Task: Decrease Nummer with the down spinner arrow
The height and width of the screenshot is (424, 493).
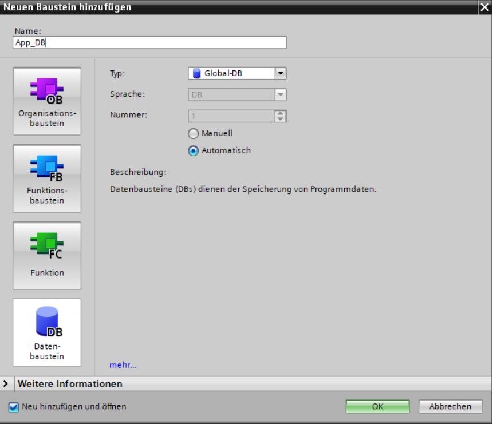Action: coord(281,118)
